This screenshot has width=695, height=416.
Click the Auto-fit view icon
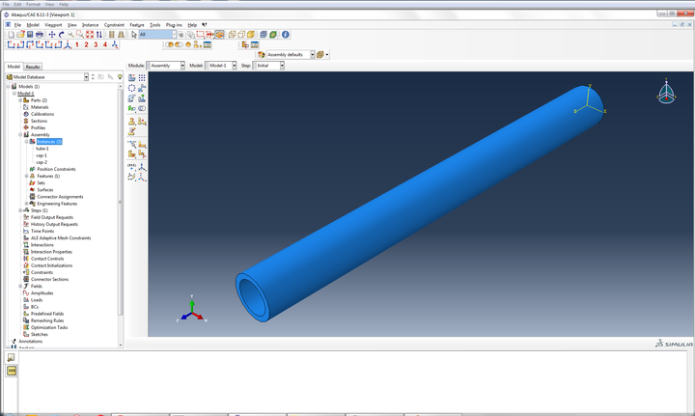90,35
